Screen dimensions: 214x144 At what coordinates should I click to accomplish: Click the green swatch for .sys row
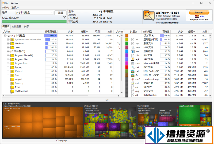click(x=127, y=44)
